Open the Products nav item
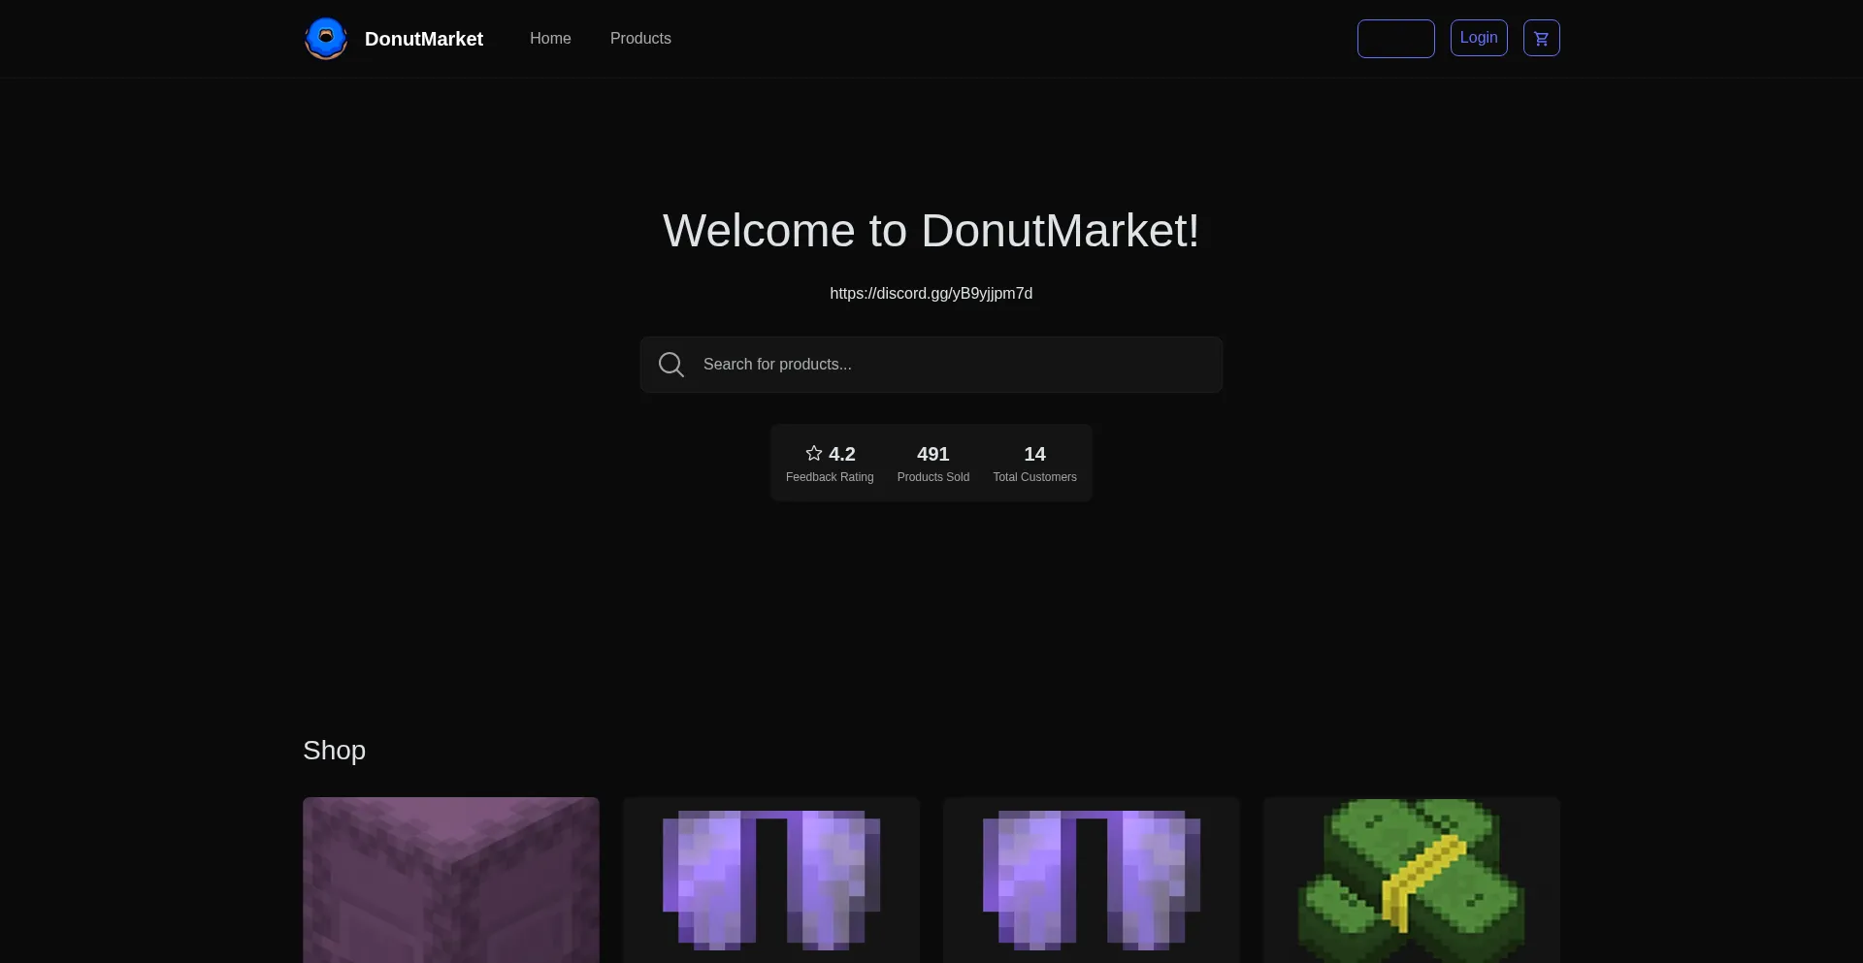The height and width of the screenshot is (963, 1863). (x=640, y=39)
